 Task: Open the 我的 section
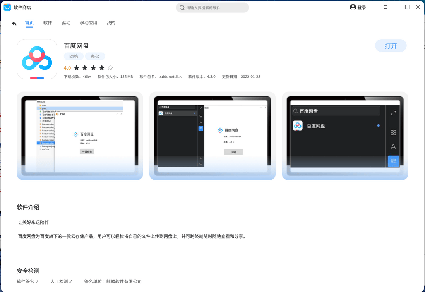111,22
